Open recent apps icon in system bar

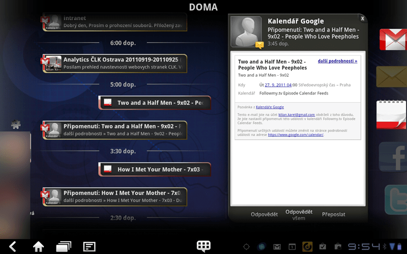click(64, 246)
